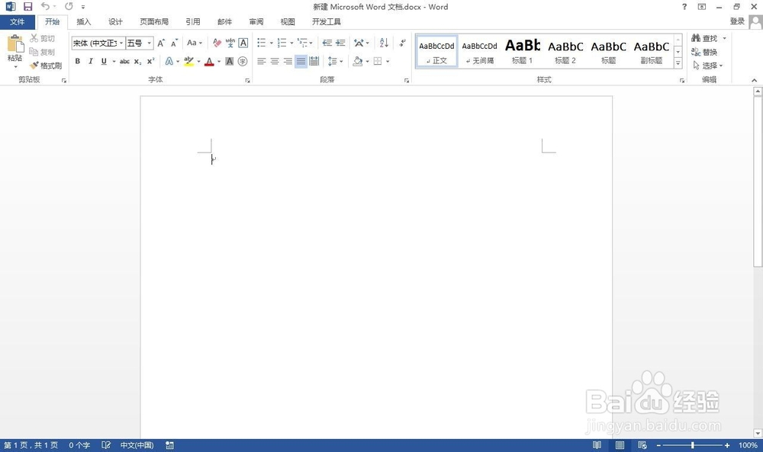Increase font size with grow font icon
The height and width of the screenshot is (452, 763).
161,43
